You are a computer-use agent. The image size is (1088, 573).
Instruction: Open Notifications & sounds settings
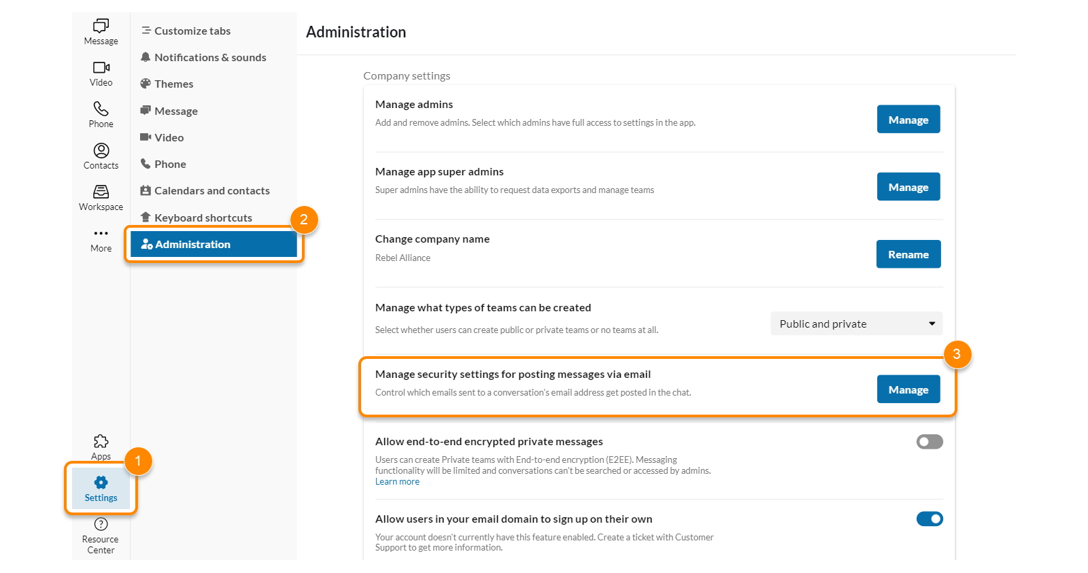209,58
